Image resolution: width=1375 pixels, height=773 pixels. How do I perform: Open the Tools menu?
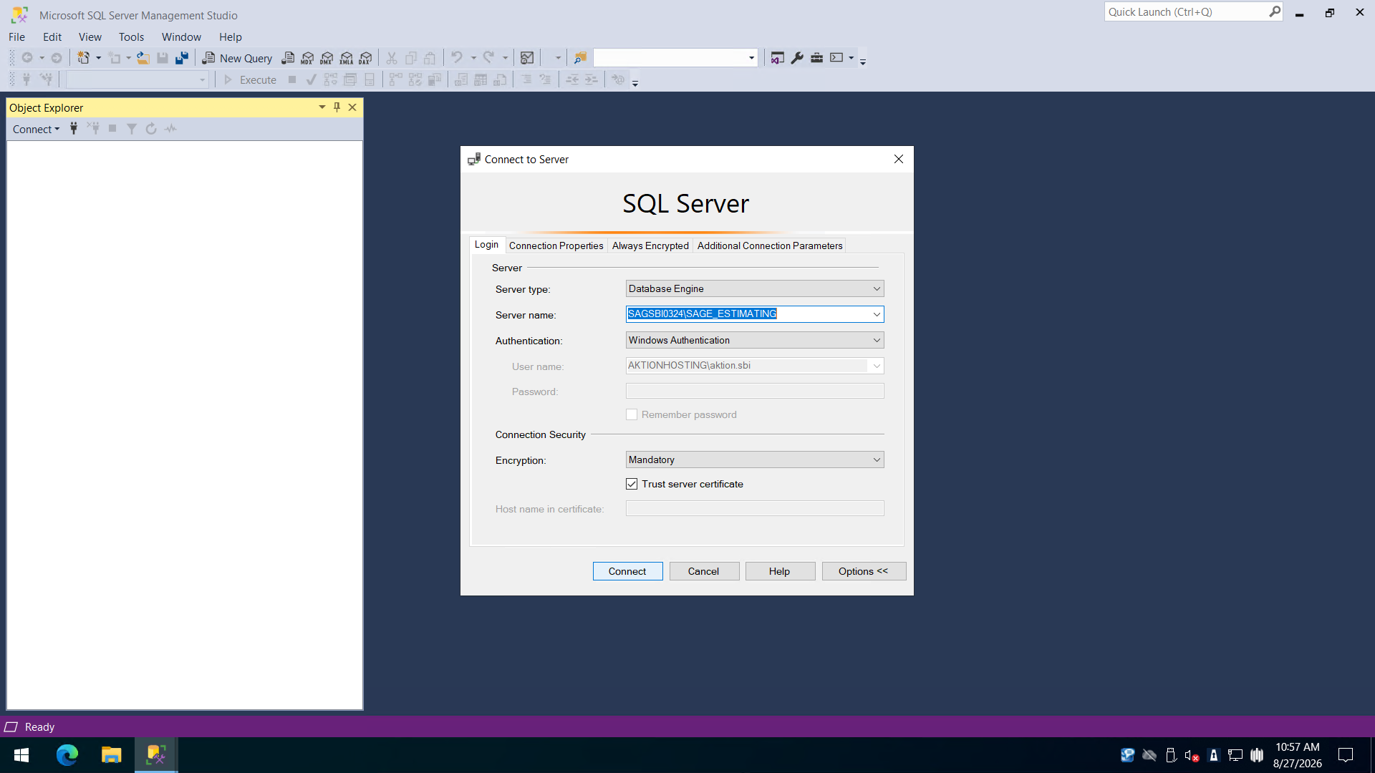pyautogui.click(x=131, y=37)
